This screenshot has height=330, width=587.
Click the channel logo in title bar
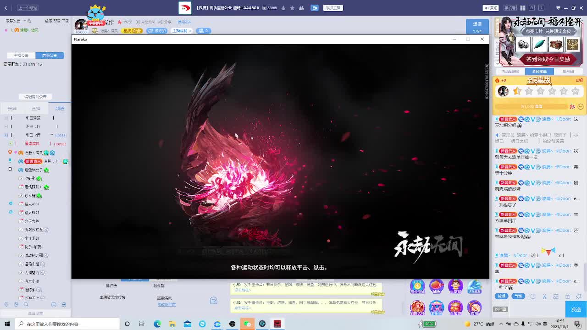185,8
